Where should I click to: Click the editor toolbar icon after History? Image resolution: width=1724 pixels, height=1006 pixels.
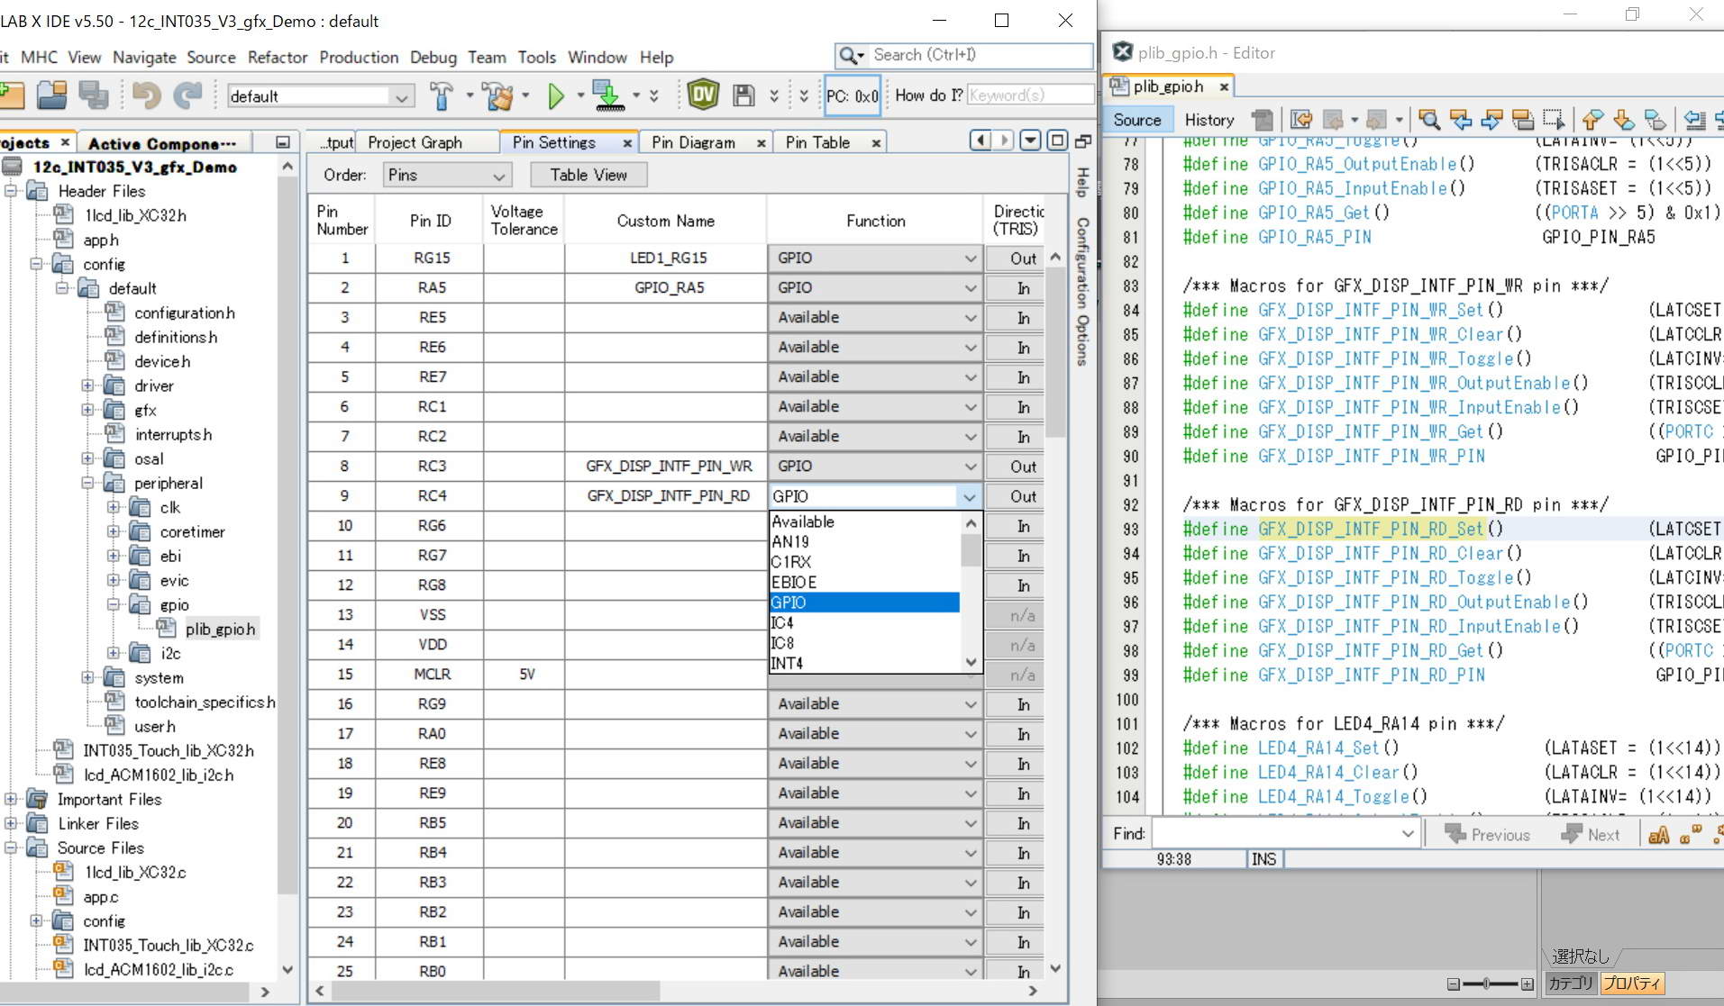[x=1263, y=119]
